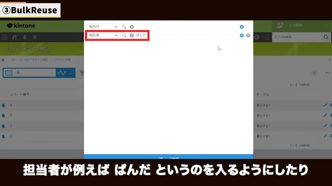
Task: Open record 8 detail icon
Action: coord(3,105)
